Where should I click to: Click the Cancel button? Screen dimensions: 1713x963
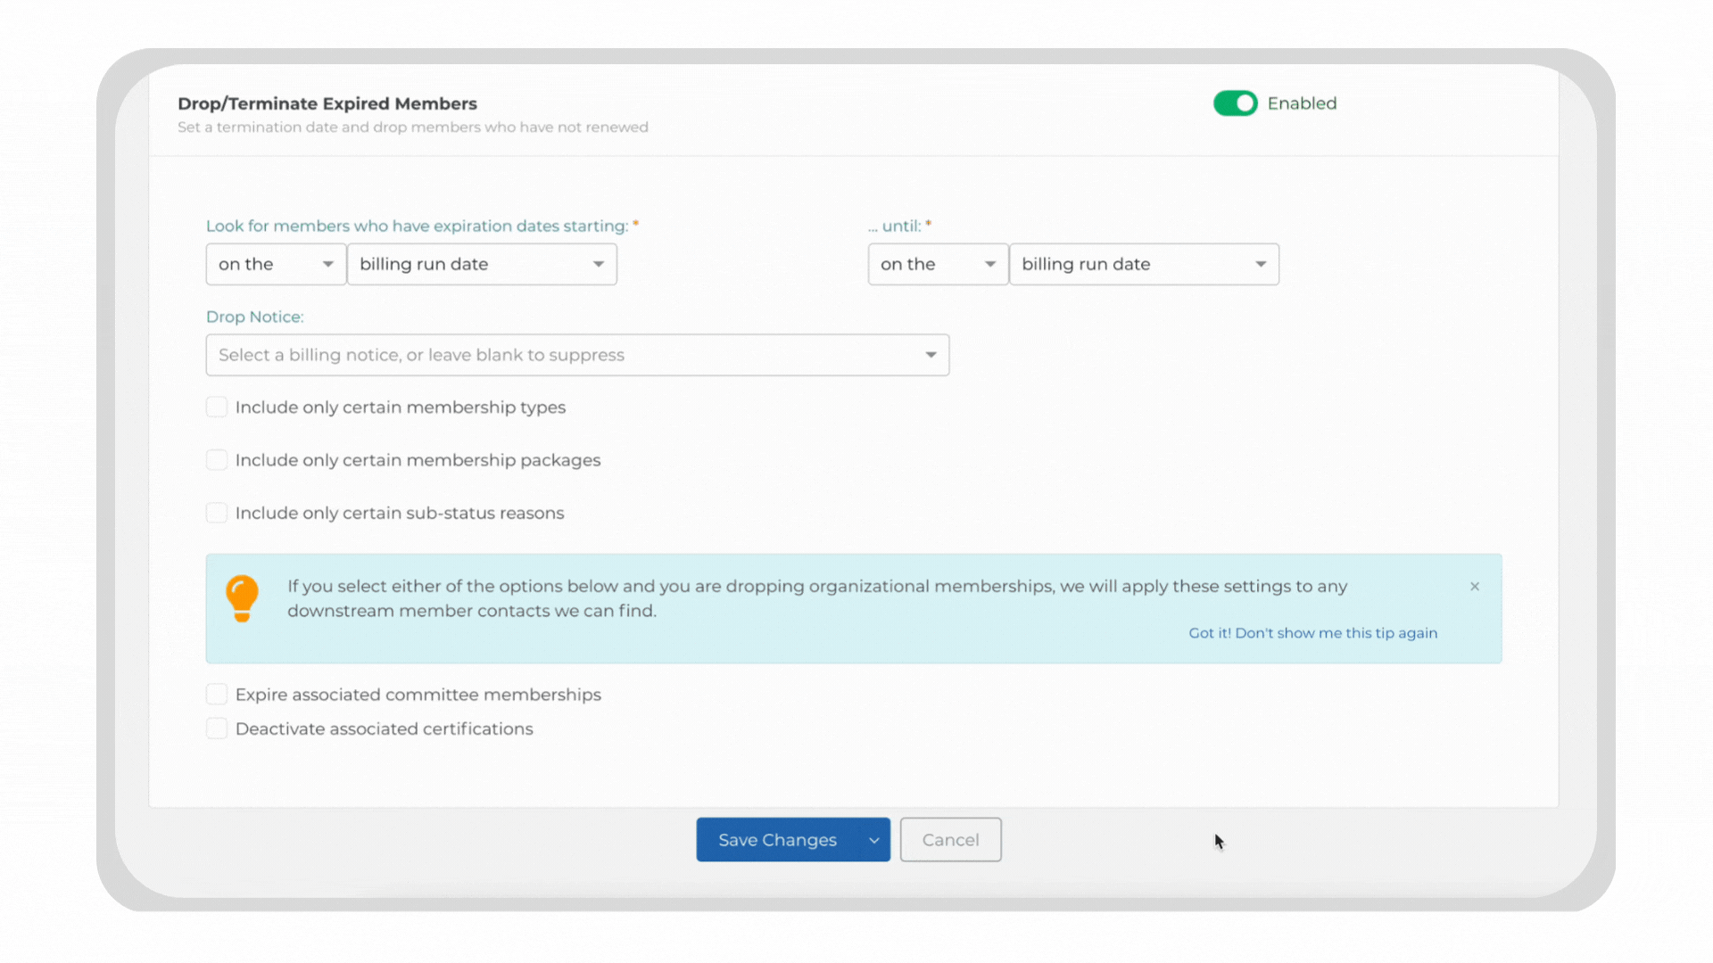(x=950, y=840)
